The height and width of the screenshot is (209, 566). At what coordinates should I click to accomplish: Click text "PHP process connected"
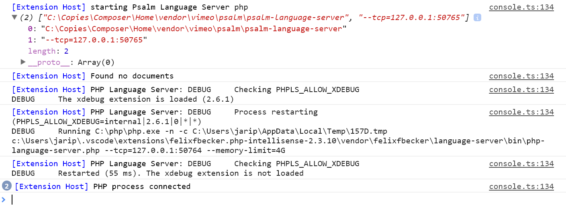coord(142,187)
